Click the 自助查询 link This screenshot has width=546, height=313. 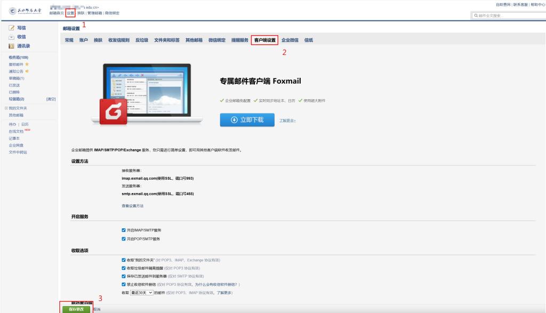click(503, 5)
